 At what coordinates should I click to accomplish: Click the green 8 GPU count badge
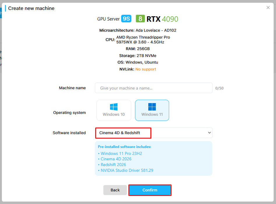[140, 19]
